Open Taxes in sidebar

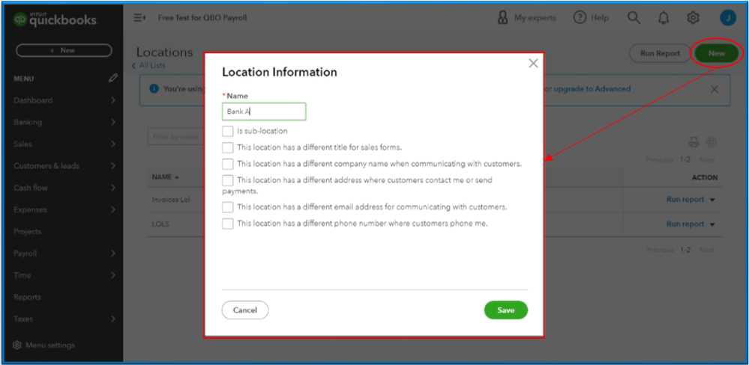coord(23,319)
